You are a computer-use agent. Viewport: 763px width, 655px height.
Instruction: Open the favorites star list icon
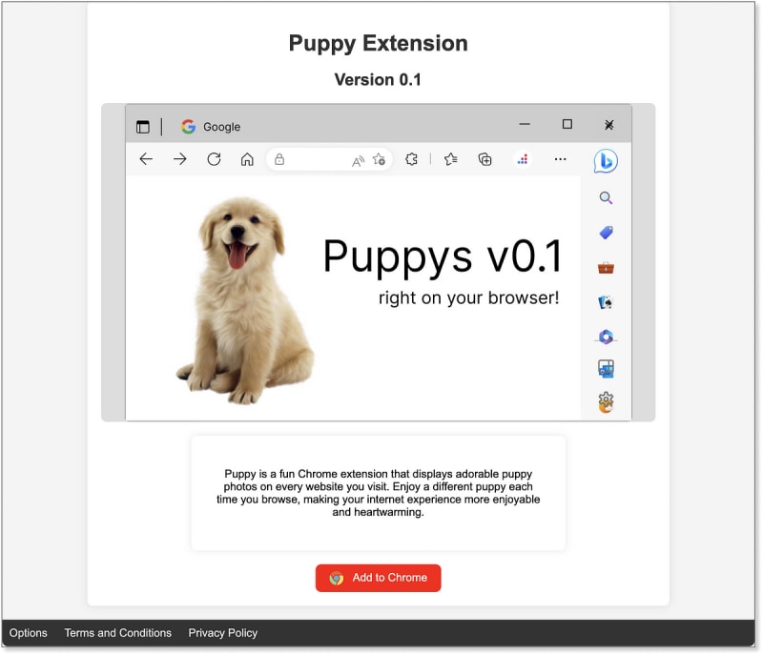tap(451, 159)
